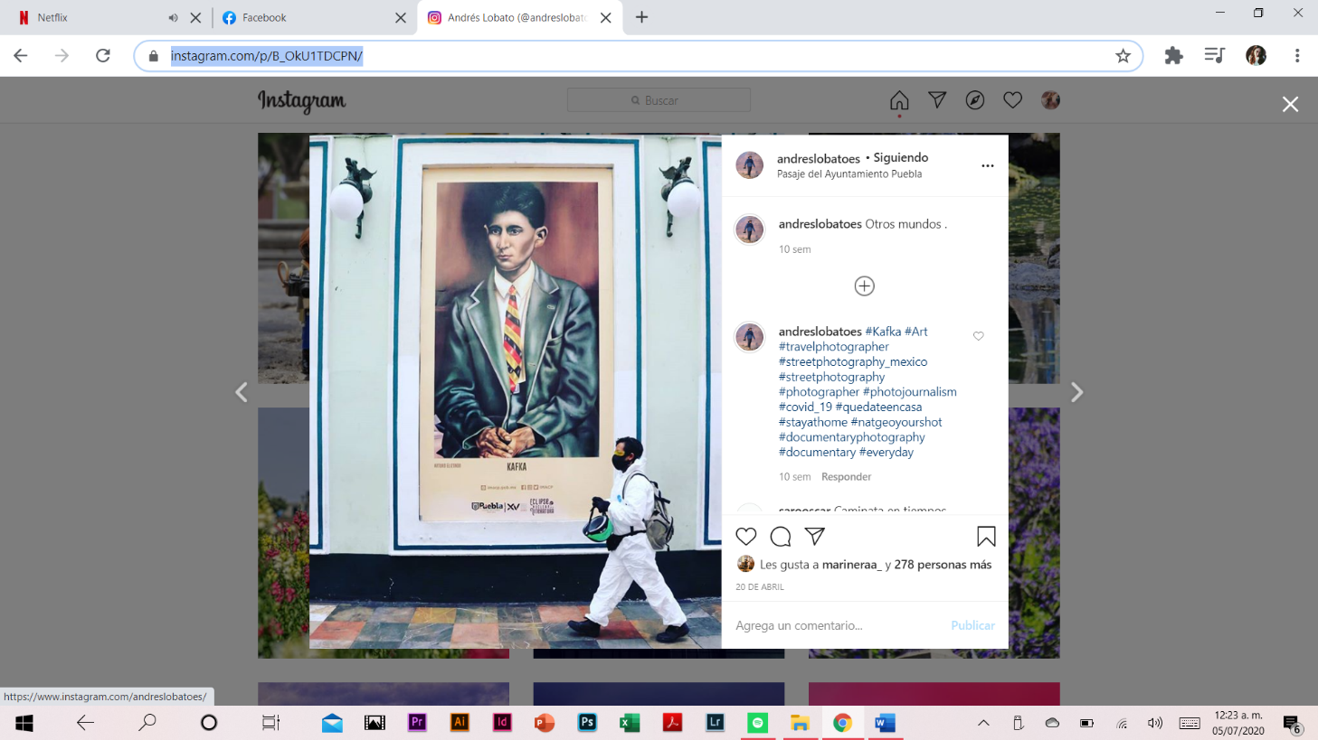Go to Instagram home feed icon

point(899,100)
